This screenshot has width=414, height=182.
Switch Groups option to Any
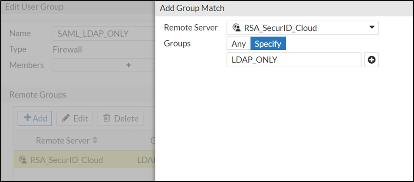[x=239, y=44]
